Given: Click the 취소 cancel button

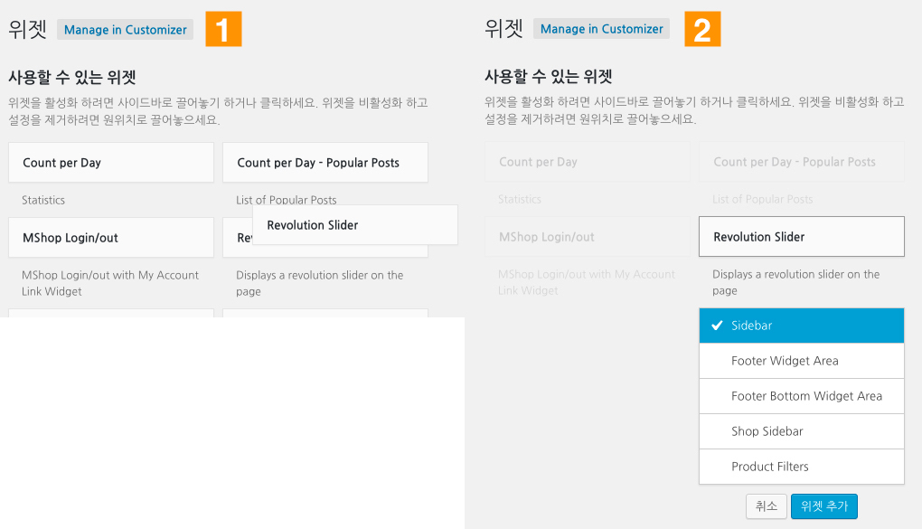Looking at the screenshot, I should coord(767,506).
